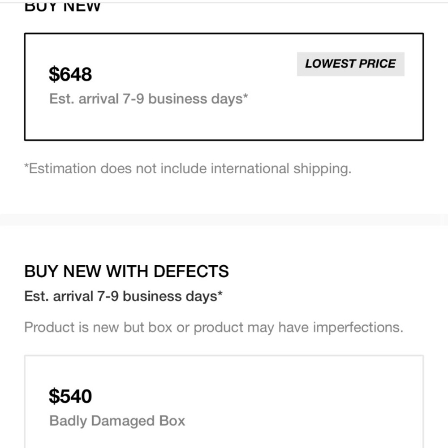
Task: Click the partially visible BUY NEW heading
Action: (x=62, y=6)
